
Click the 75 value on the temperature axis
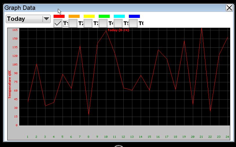[16, 82]
